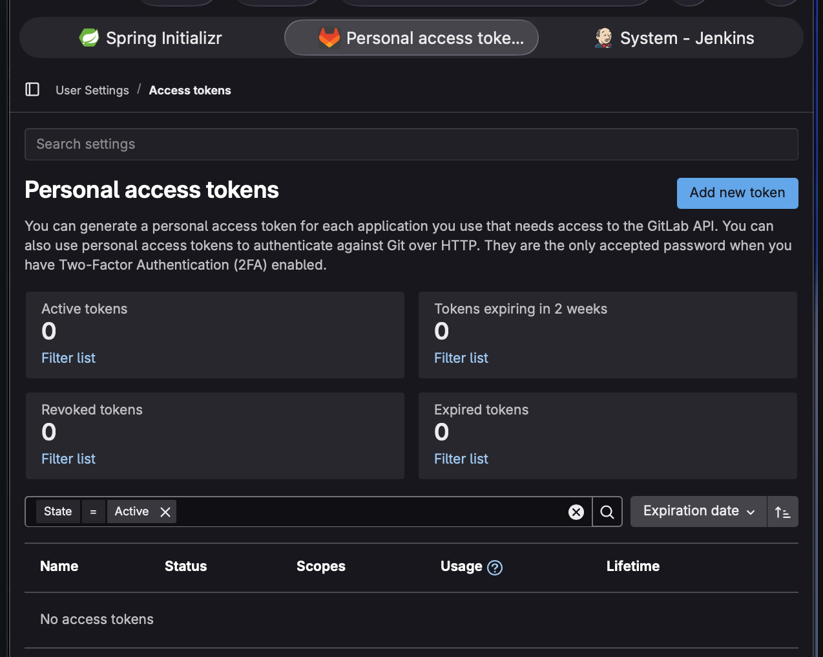Click the Jenkins butler tab icon

click(603, 38)
